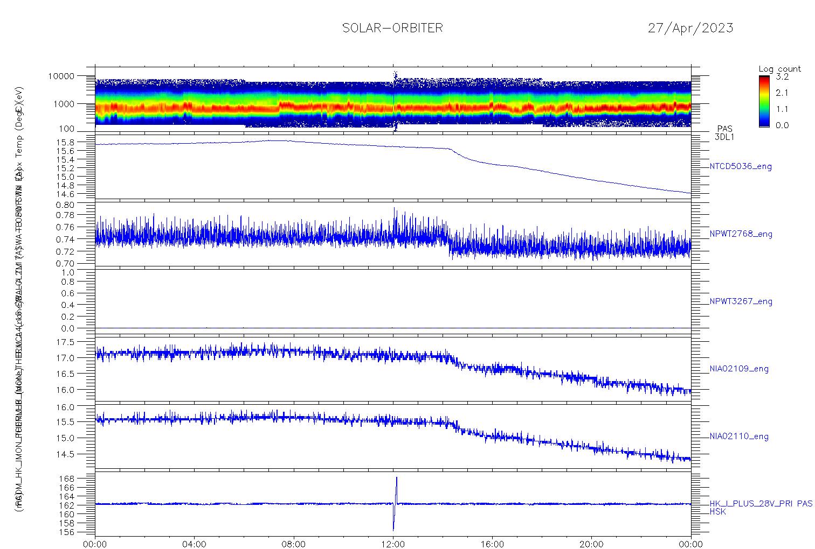Click the NPWT3267_eng series label
Screen dimensions: 815x549
(741, 301)
